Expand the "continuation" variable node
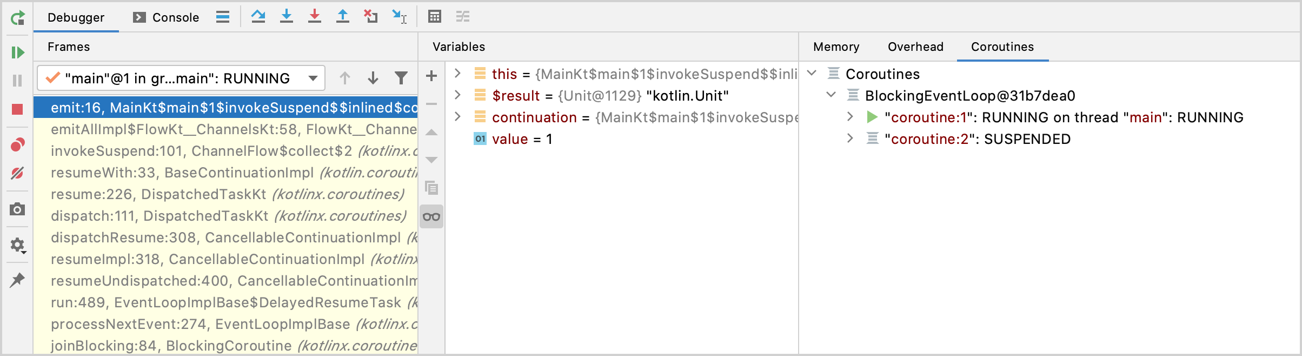Viewport: 1302px width, 356px height. pos(457,117)
